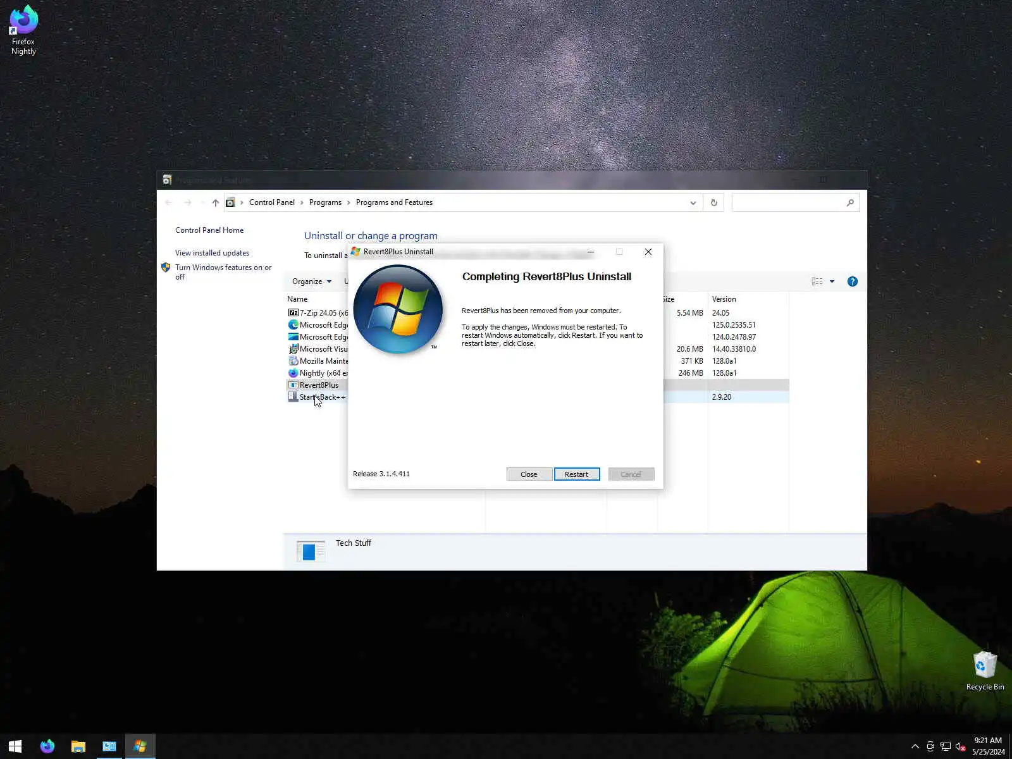The height and width of the screenshot is (759, 1012).
Task: Click the 371 KB size cell
Action: click(692, 361)
